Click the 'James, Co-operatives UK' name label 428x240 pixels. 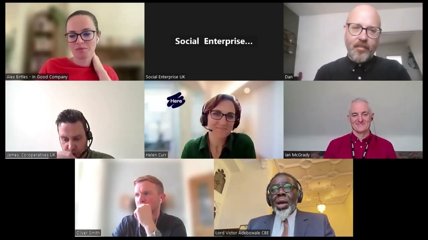coord(31,155)
